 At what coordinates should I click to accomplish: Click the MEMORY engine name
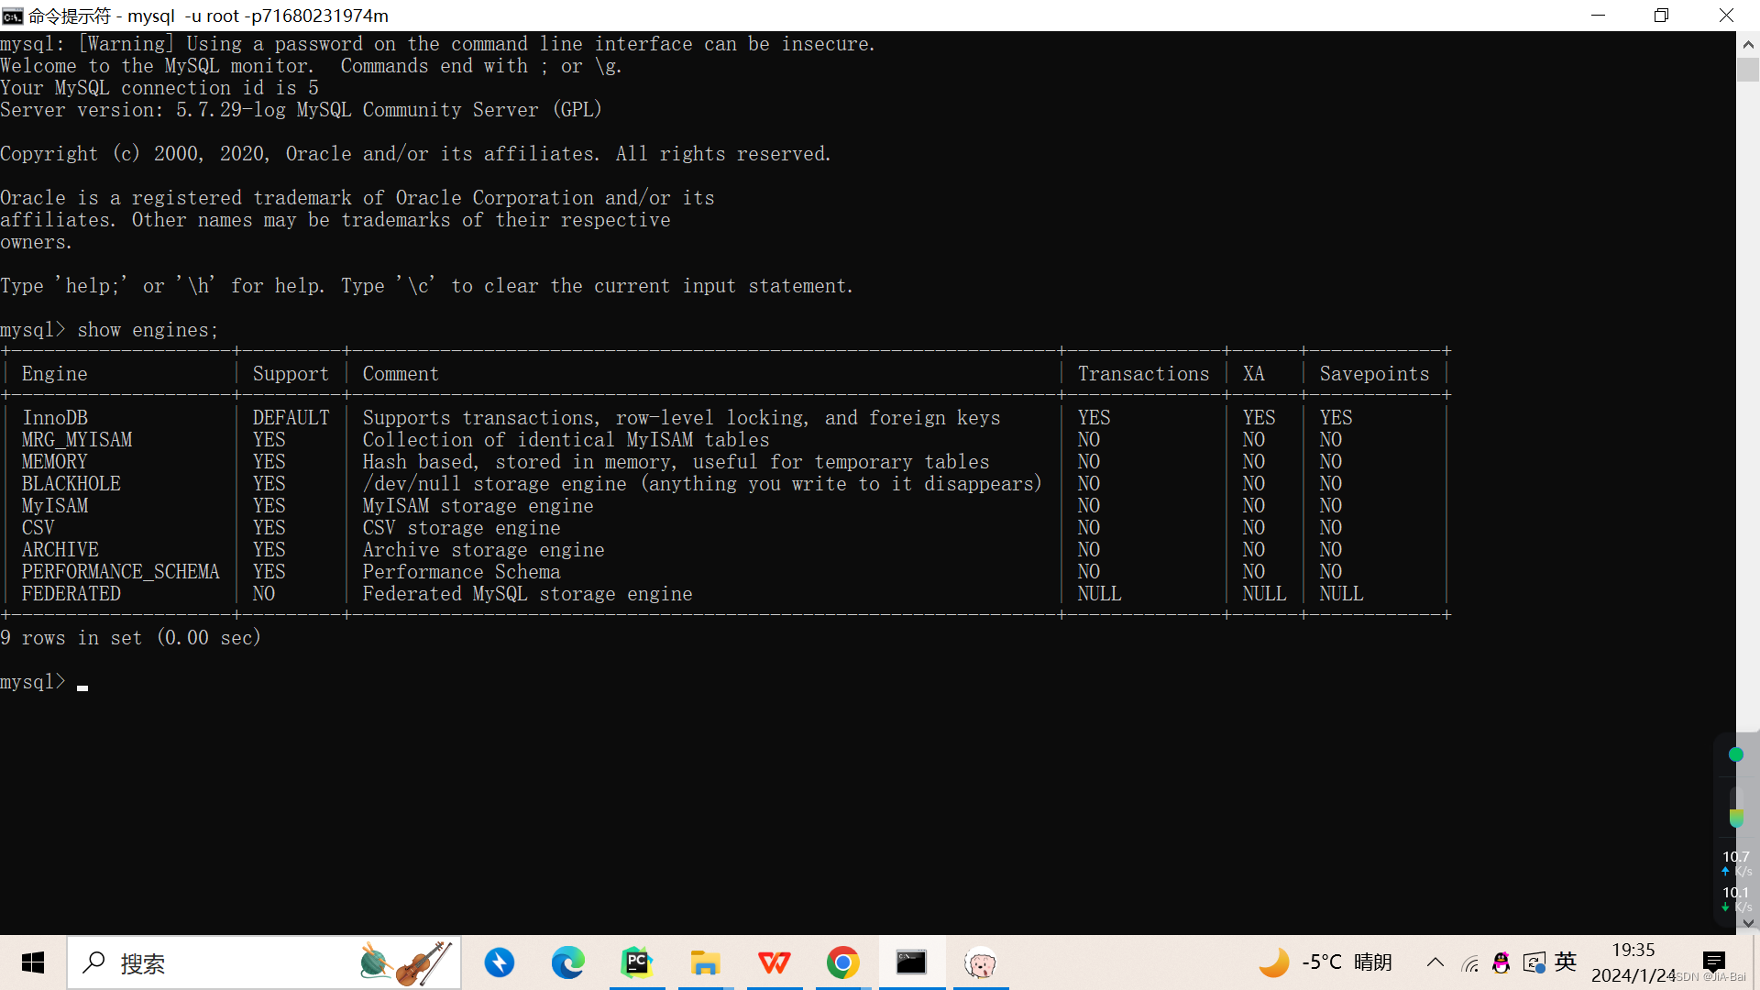pyautogui.click(x=55, y=462)
